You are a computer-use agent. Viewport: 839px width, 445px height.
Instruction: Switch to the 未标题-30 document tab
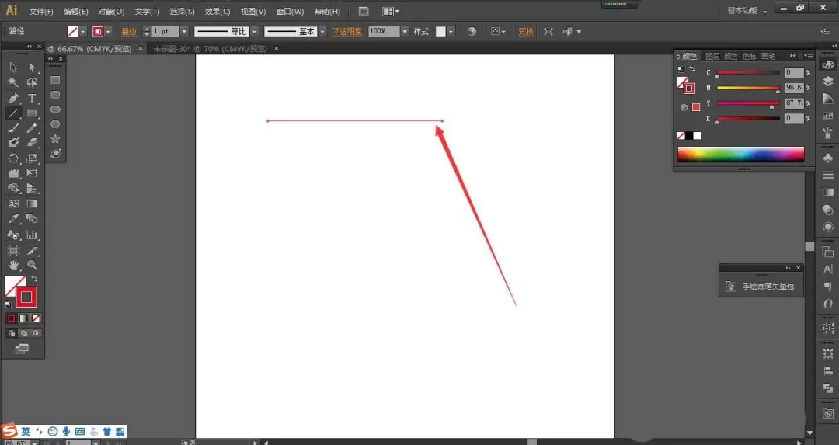[211, 49]
